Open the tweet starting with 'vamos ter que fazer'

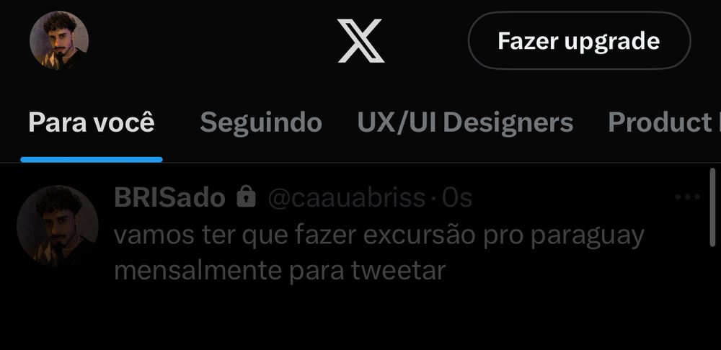tap(379, 253)
